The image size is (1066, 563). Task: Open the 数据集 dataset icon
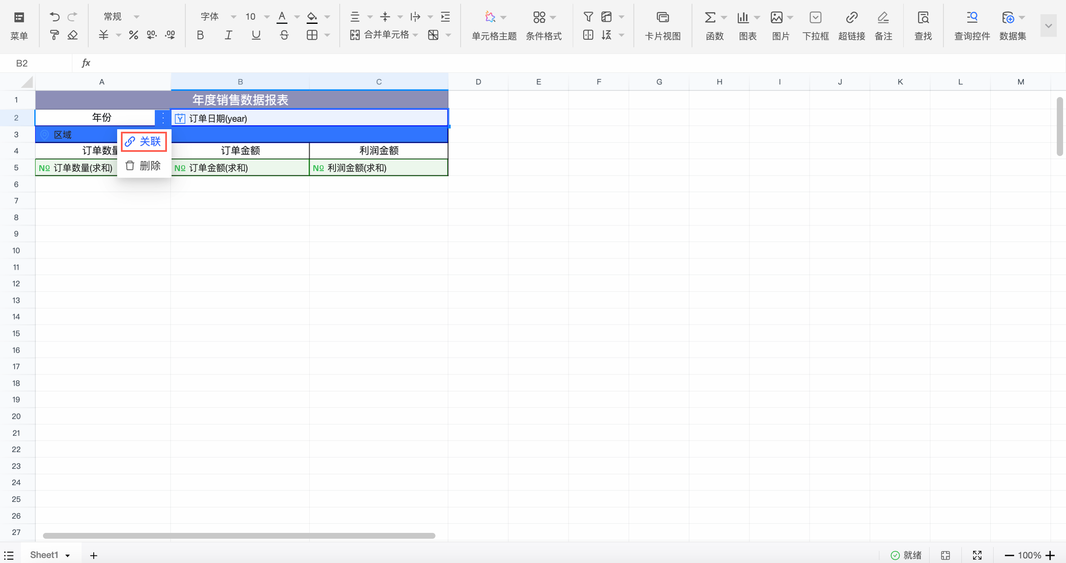pyautogui.click(x=1008, y=18)
